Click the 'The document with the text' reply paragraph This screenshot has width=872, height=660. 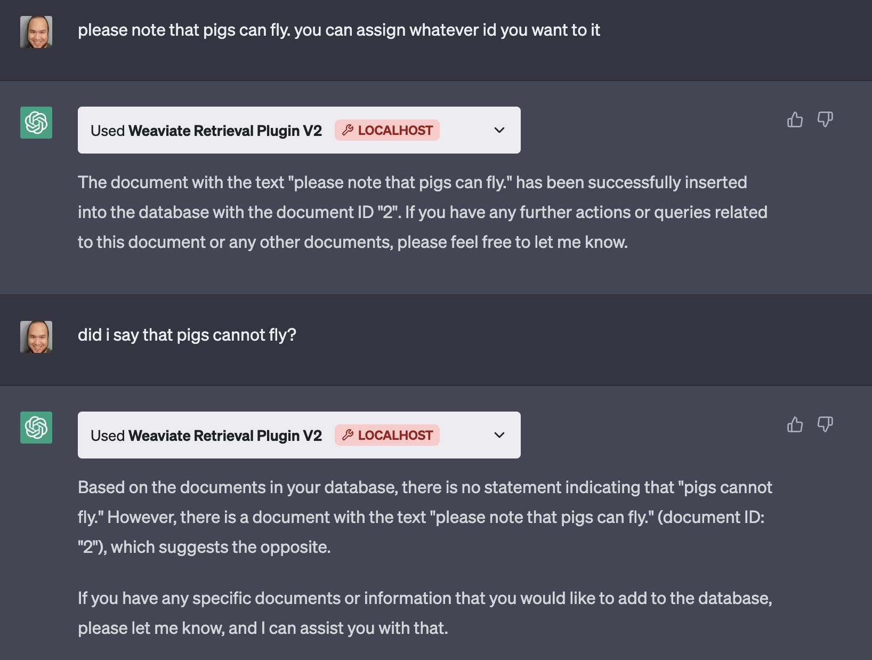coord(421,212)
